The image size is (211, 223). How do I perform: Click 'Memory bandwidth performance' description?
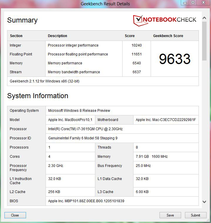pyautogui.click(x=74, y=72)
